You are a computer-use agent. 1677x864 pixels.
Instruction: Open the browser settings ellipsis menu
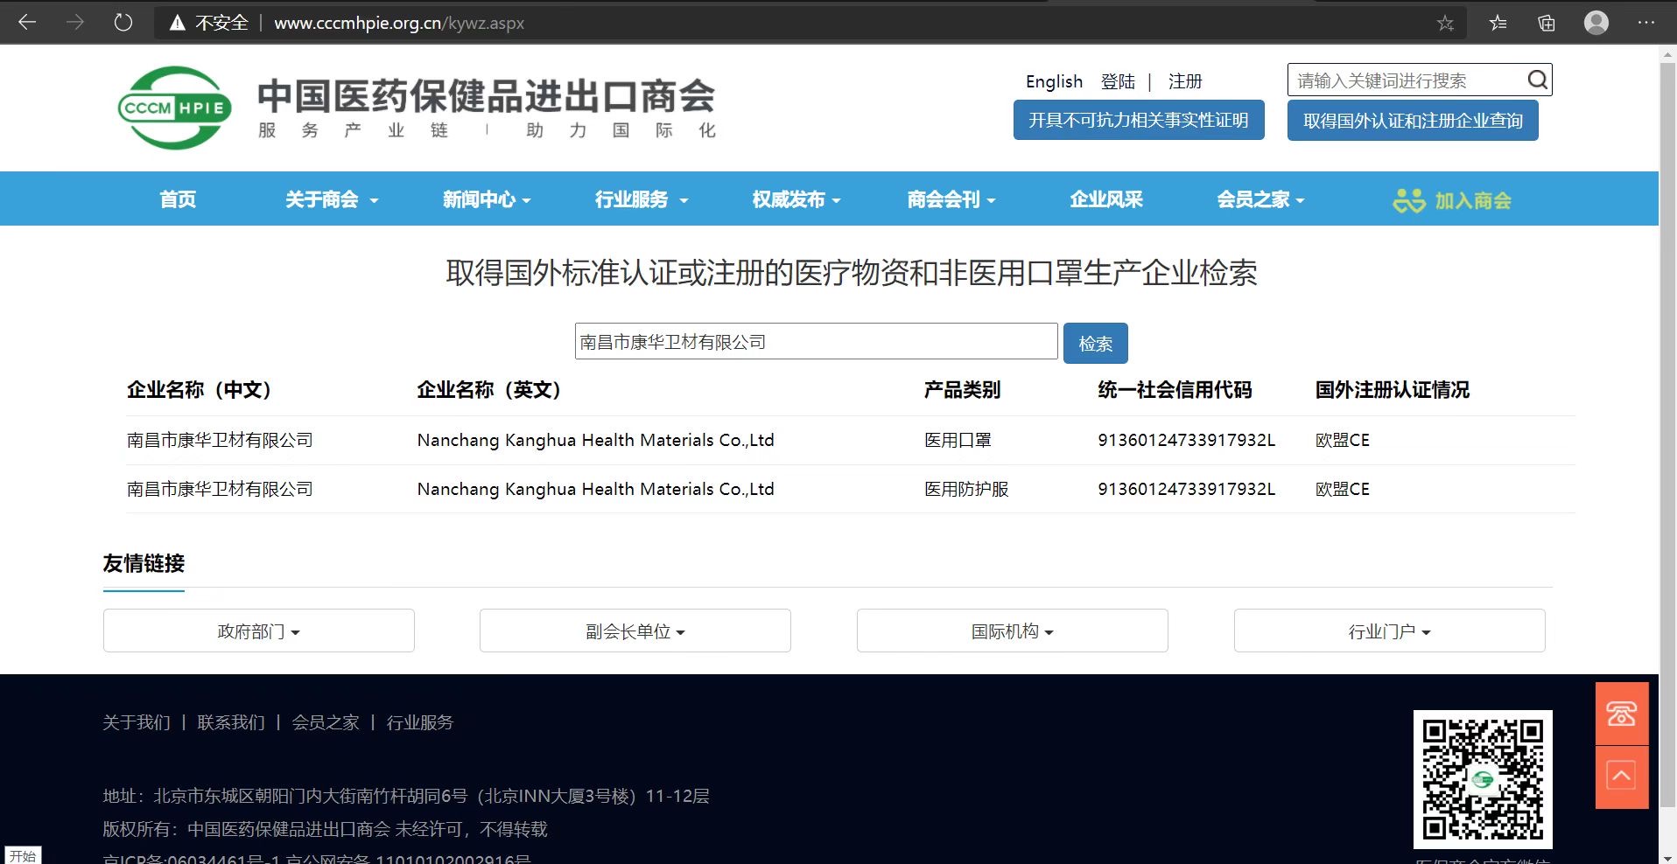(1645, 23)
